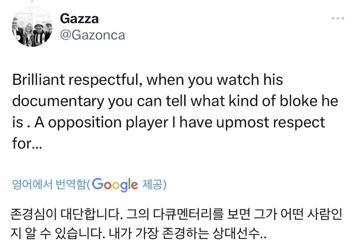Click the '제공)' text after Google logo
This screenshot has height=251, width=354.
pos(154,184)
